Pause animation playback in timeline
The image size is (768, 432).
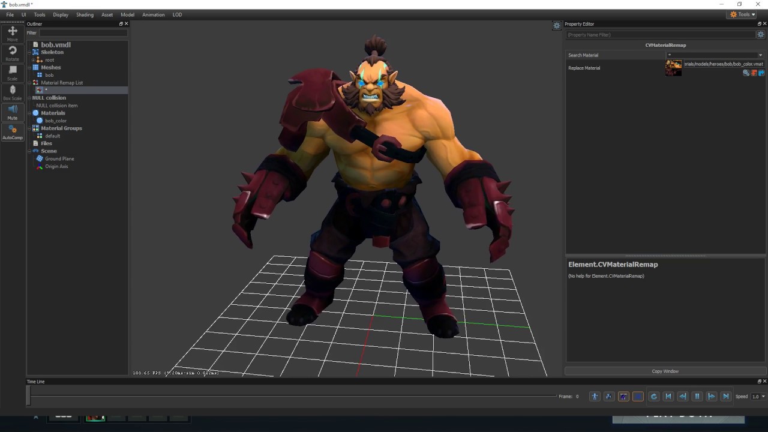(x=697, y=397)
